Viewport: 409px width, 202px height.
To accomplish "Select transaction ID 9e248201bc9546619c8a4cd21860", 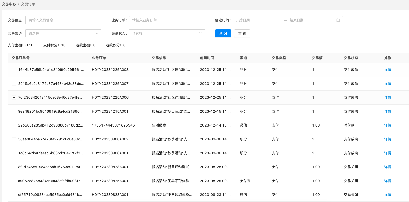I will 50,111.
